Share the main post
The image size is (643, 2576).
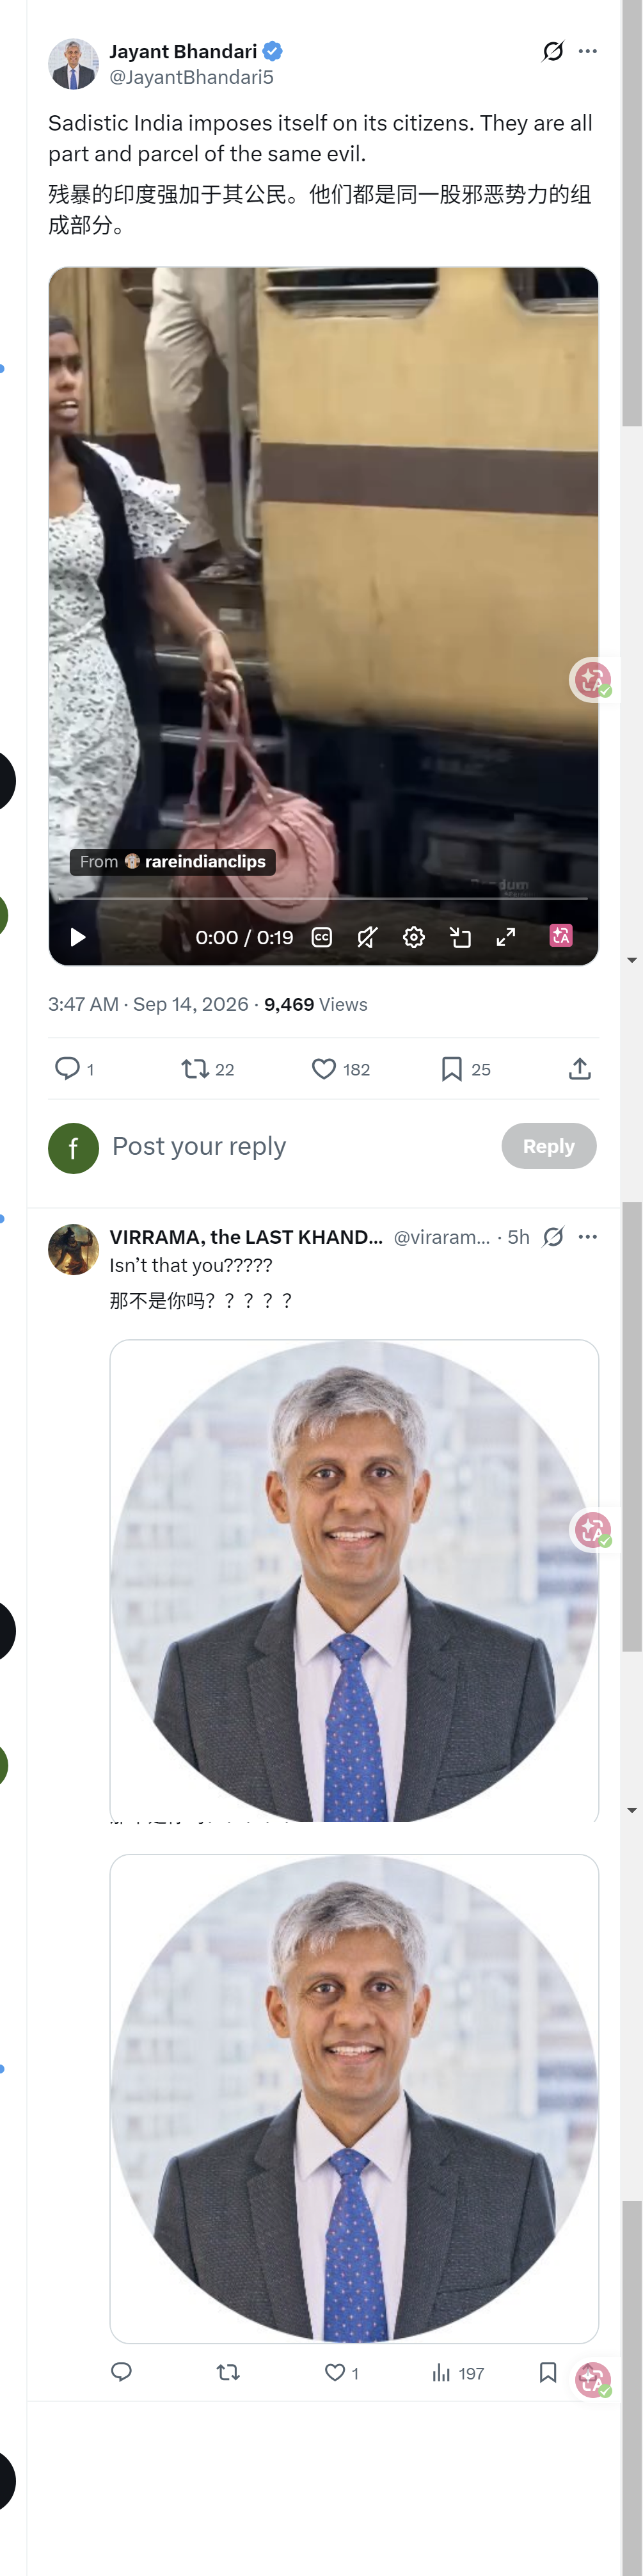pos(580,1069)
